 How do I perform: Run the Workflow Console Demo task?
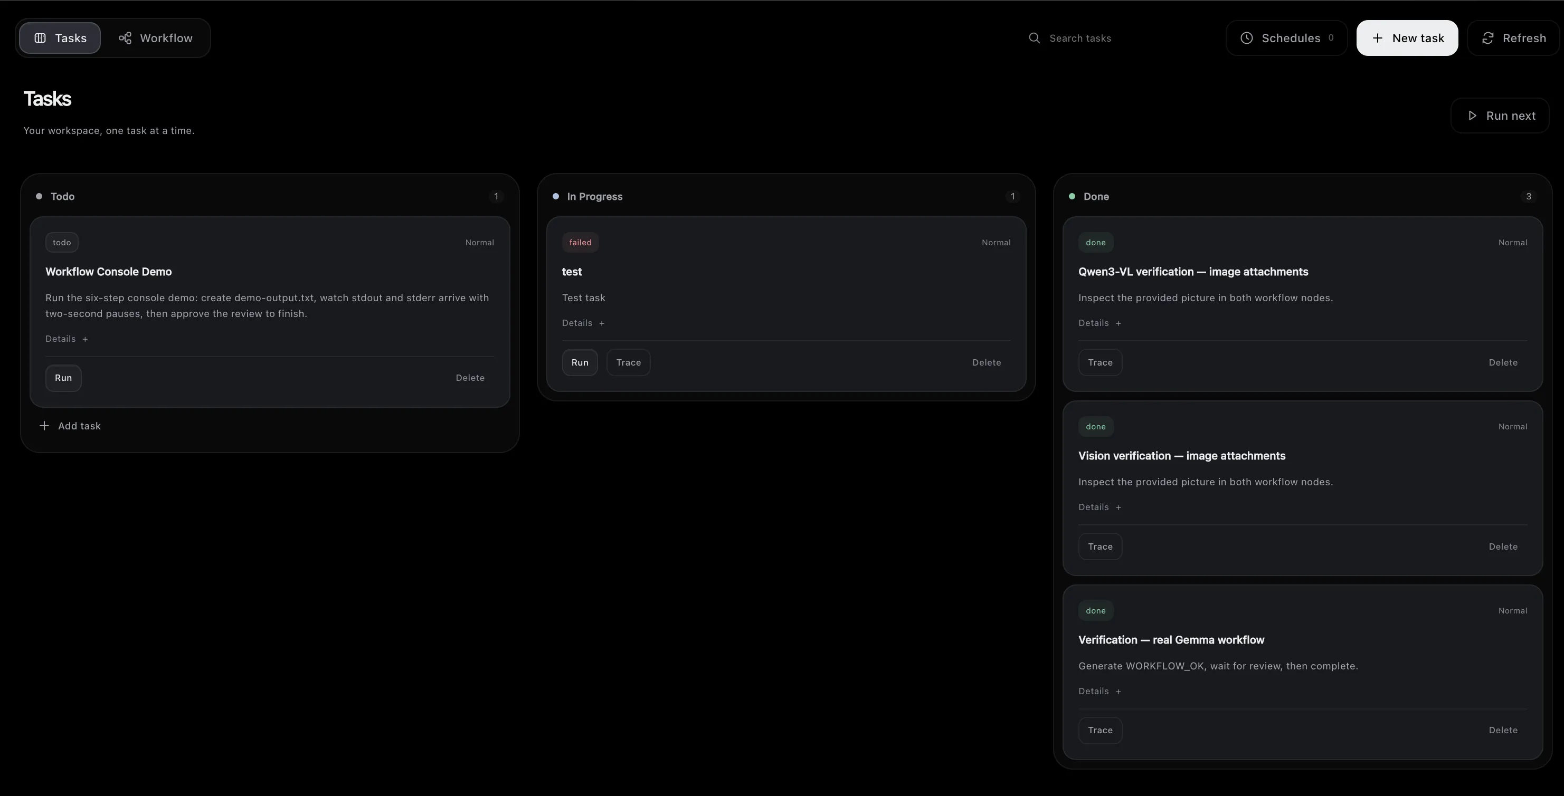[x=63, y=378]
